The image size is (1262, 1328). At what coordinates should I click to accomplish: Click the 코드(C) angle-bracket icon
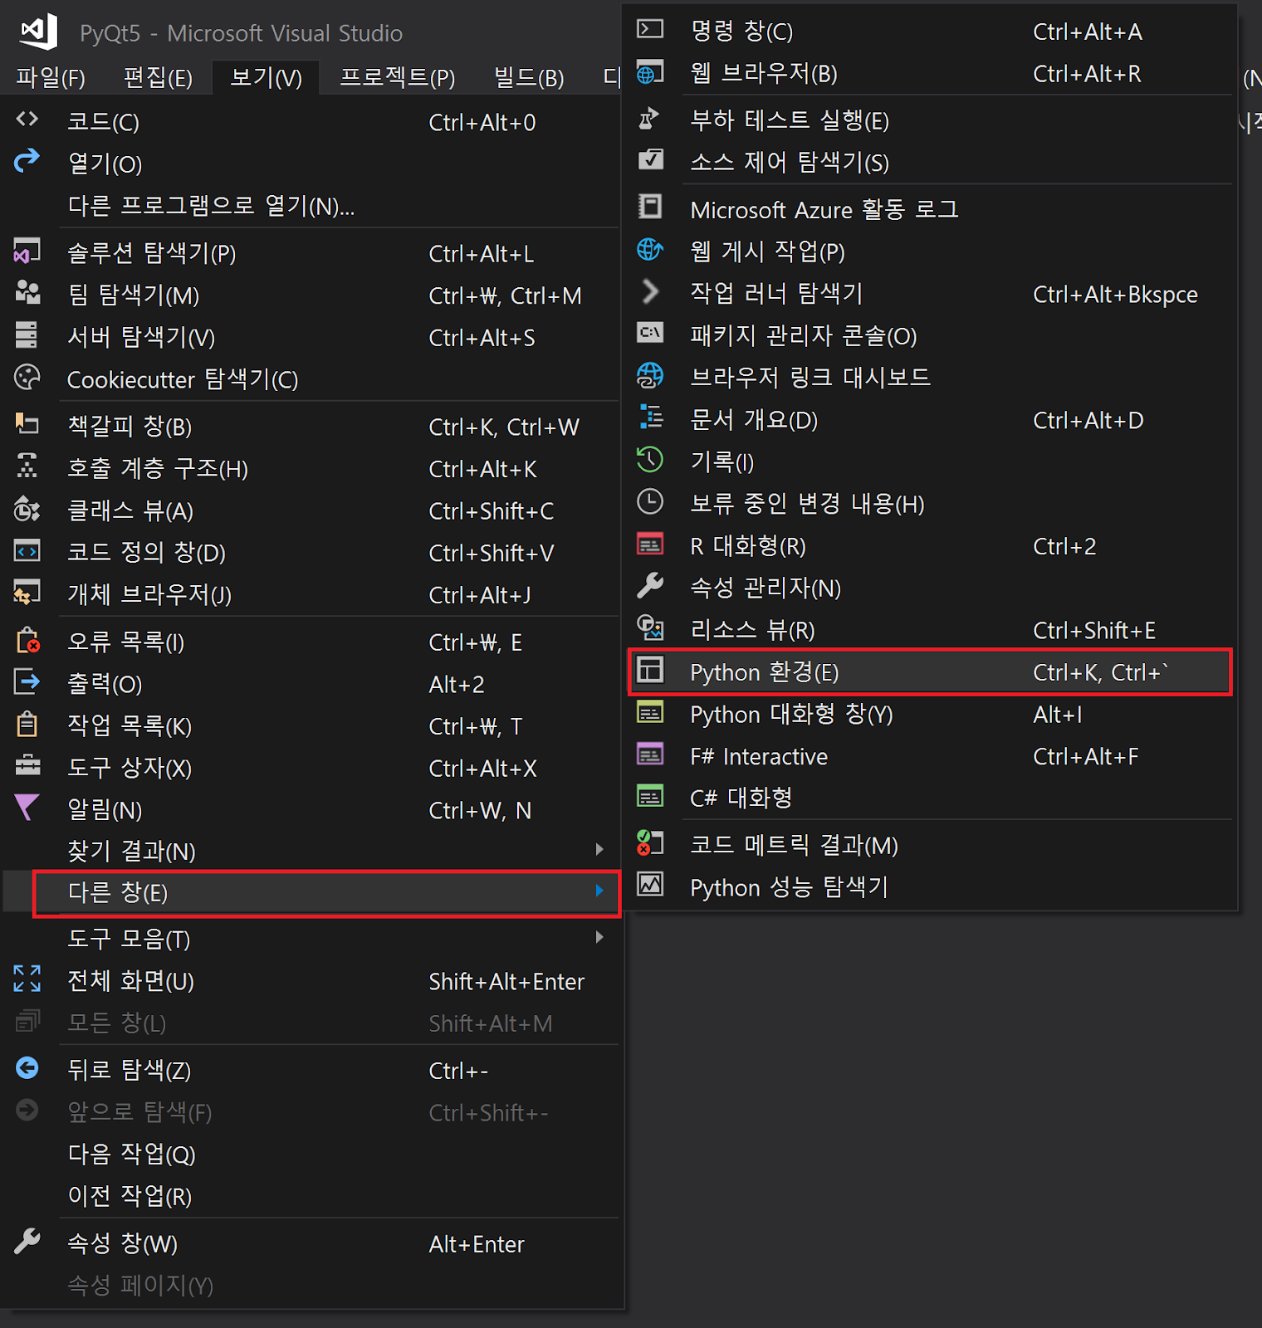coord(27,120)
